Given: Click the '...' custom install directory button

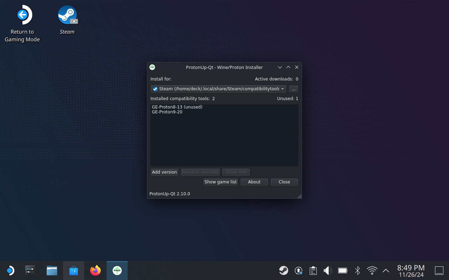Looking at the screenshot, I should [x=294, y=89].
